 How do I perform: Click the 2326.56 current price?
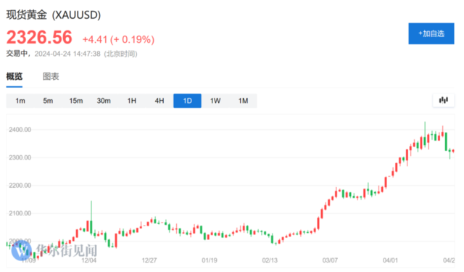click(39, 38)
